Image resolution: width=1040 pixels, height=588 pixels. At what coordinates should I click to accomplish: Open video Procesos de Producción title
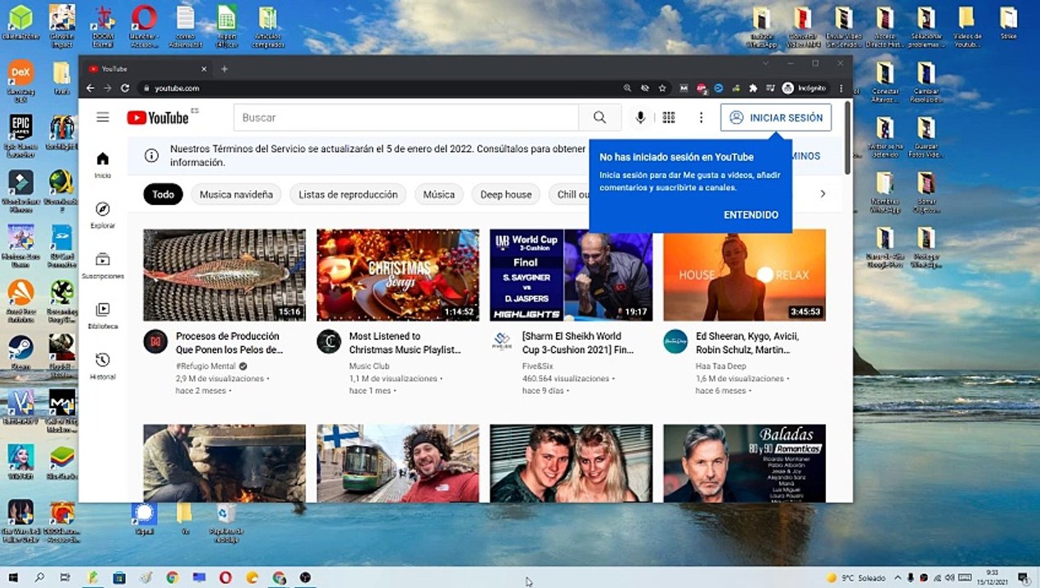point(229,342)
